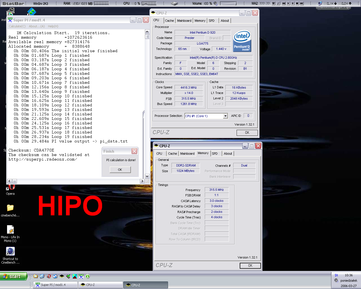This screenshot has height=289, width=361.
Task: Close the Finish dialog
Action: [x=135, y=151]
